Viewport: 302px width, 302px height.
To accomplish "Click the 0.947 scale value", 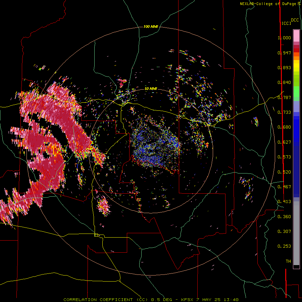I will coord(284,53).
